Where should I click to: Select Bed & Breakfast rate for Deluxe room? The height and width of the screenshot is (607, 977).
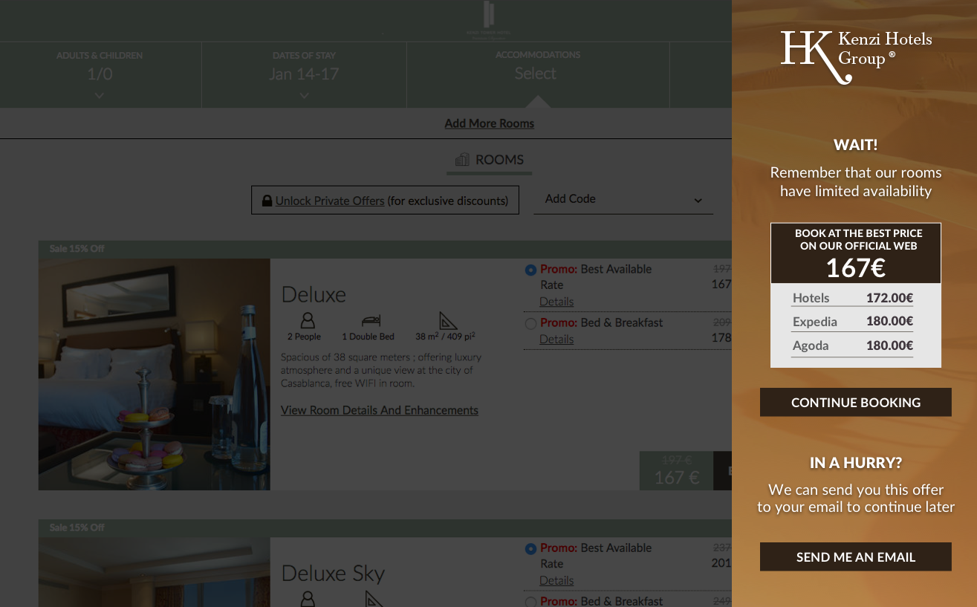pos(530,323)
